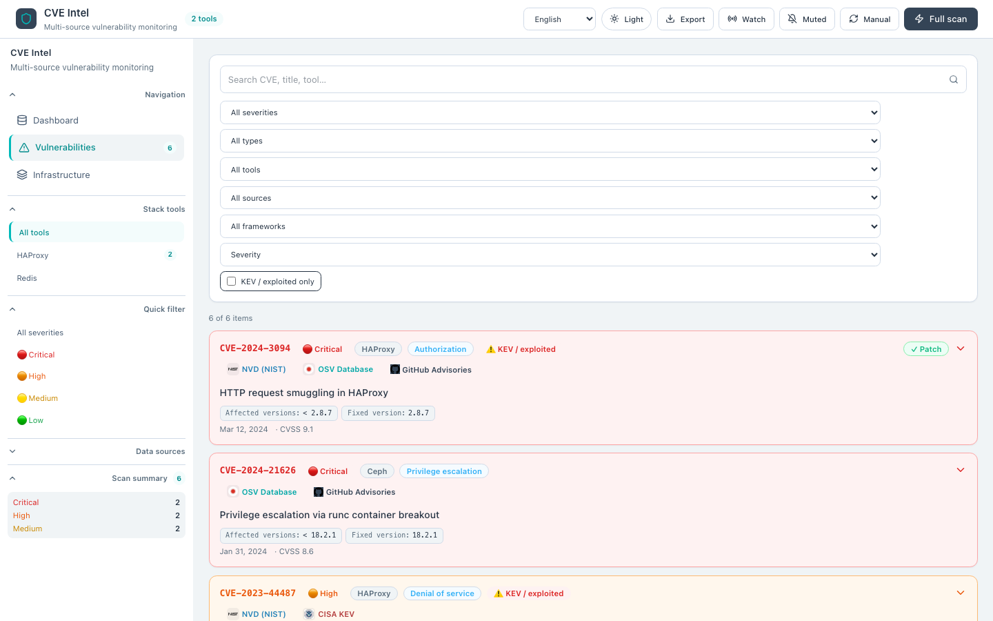Open the English language dropdown

point(559,19)
